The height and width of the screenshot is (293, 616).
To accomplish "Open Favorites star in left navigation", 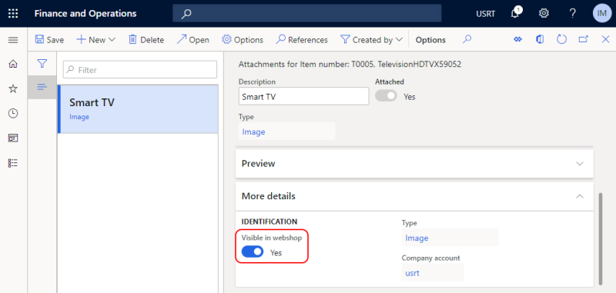I will click(x=13, y=88).
